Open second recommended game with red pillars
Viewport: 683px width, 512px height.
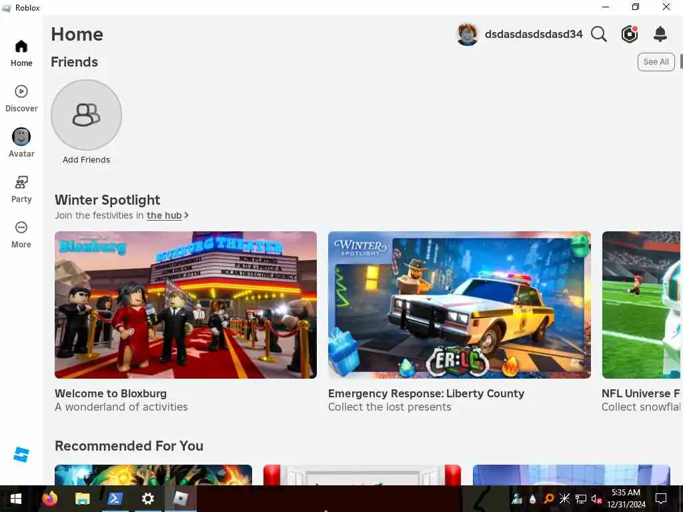[x=362, y=475]
